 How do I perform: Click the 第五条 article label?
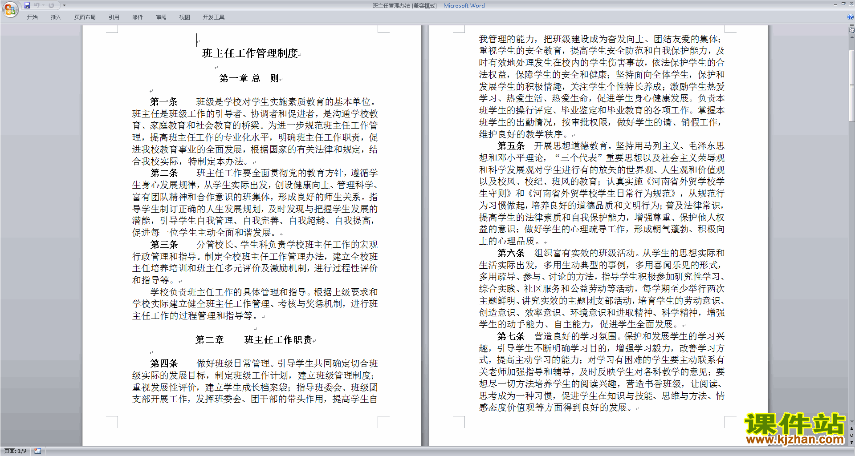(511, 146)
